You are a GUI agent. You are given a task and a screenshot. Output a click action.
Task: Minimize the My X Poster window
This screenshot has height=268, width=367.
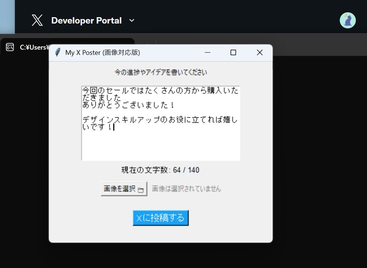pyautogui.click(x=207, y=53)
